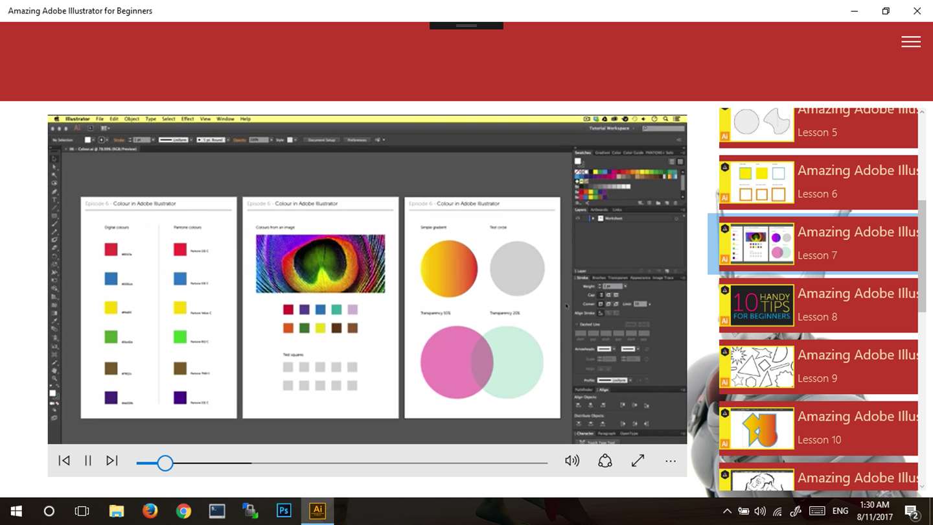The image size is (933, 525).
Task: Select the "Lesson 7" label
Action: (817, 255)
